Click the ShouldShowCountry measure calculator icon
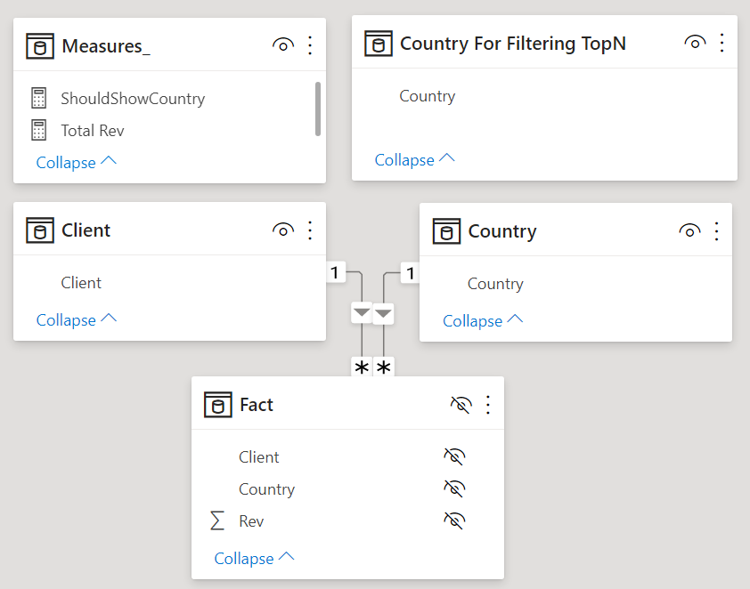 tap(38, 98)
